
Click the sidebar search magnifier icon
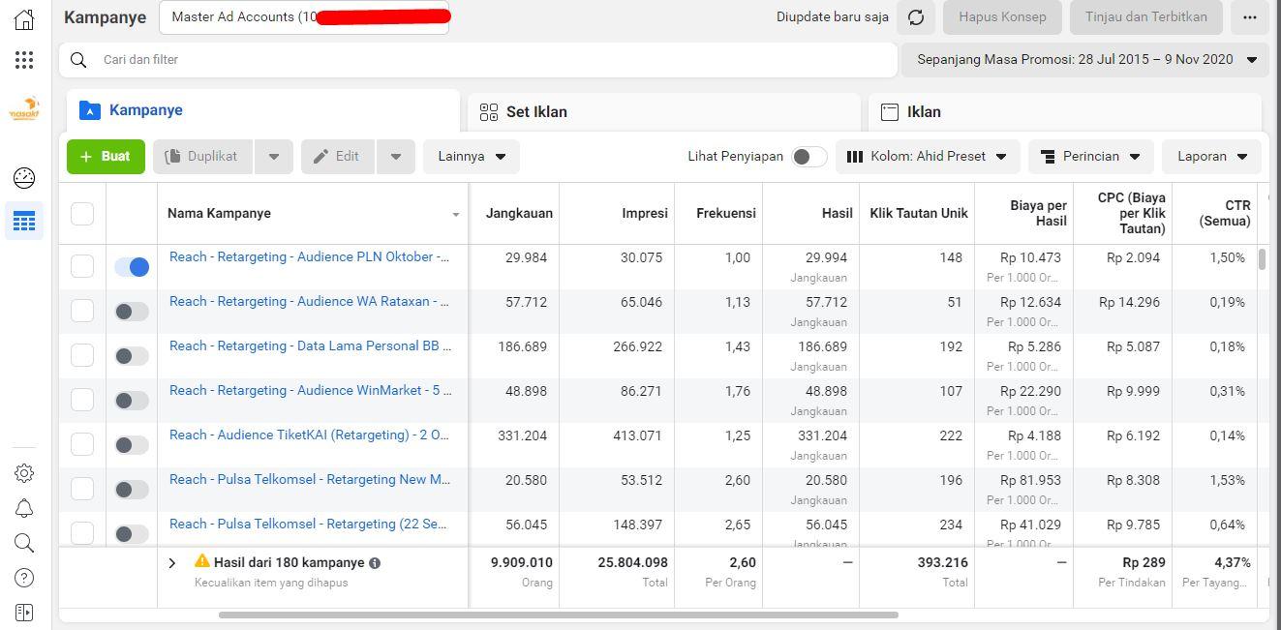click(x=24, y=543)
